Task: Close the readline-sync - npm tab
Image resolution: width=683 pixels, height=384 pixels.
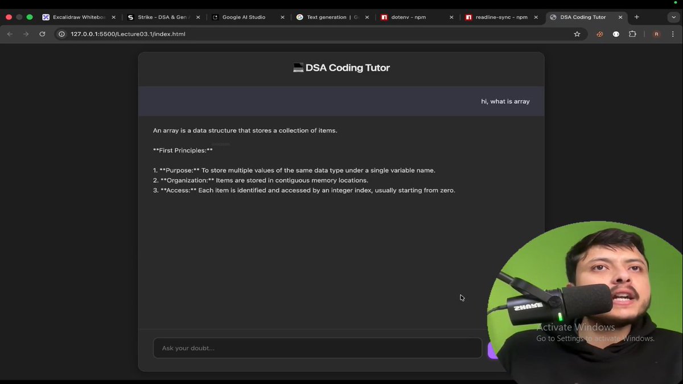Action: point(537,17)
